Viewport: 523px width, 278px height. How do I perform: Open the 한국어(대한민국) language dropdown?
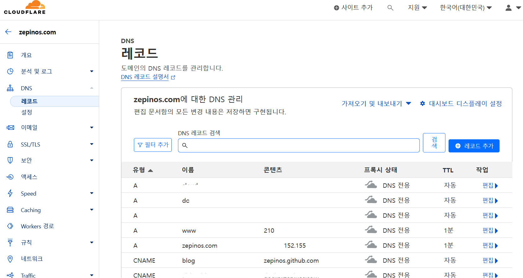tap(466, 7)
